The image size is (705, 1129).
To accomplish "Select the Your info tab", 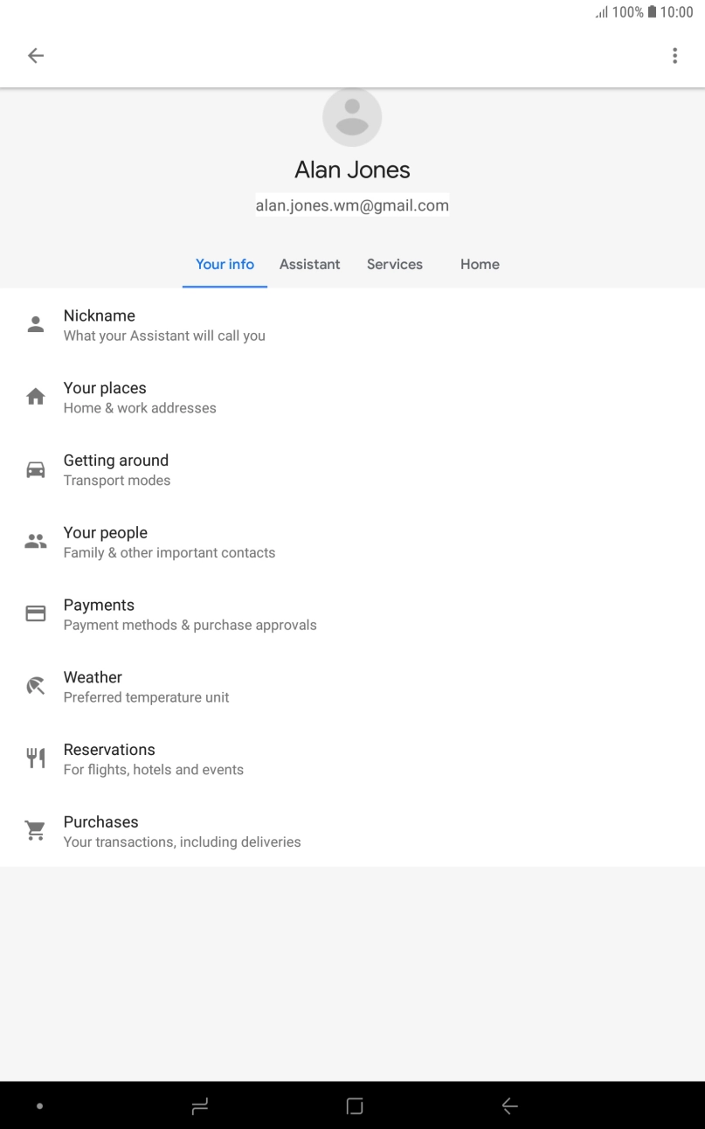I will click(225, 264).
